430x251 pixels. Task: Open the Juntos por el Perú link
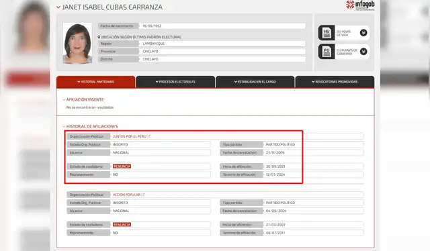(130, 136)
